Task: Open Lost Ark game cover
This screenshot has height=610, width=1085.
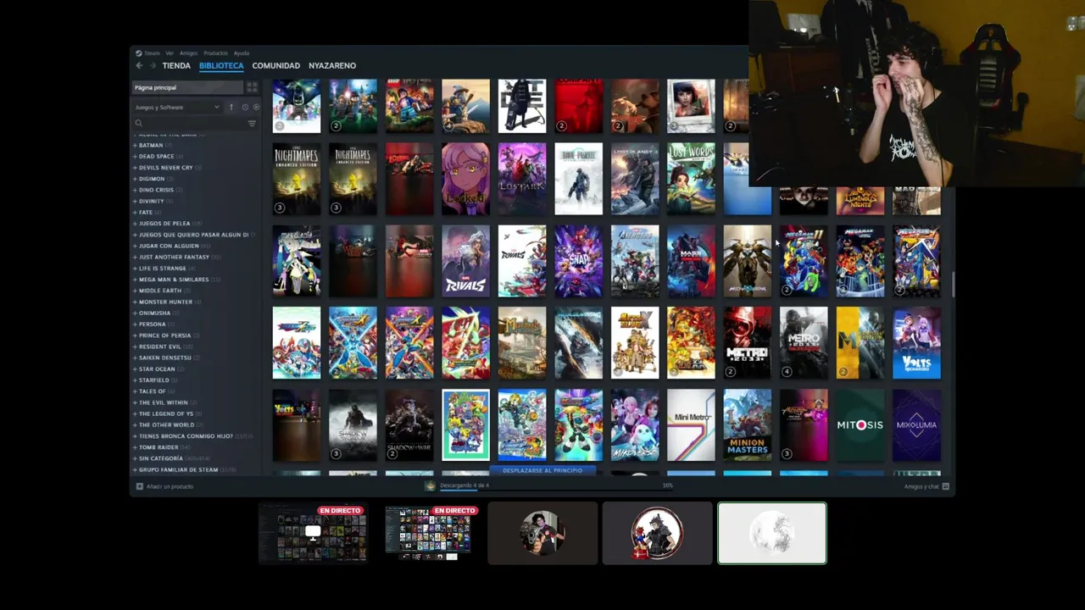Action: pos(522,179)
